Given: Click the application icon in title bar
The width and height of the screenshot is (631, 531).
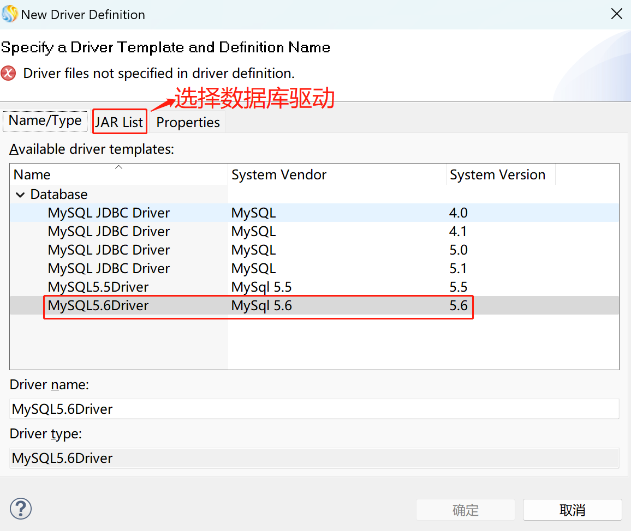Looking at the screenshot, I should click(x=9, y=14).
